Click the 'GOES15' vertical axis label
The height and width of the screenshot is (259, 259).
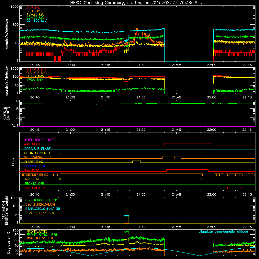pyautogui.click(x=5, y=113)
